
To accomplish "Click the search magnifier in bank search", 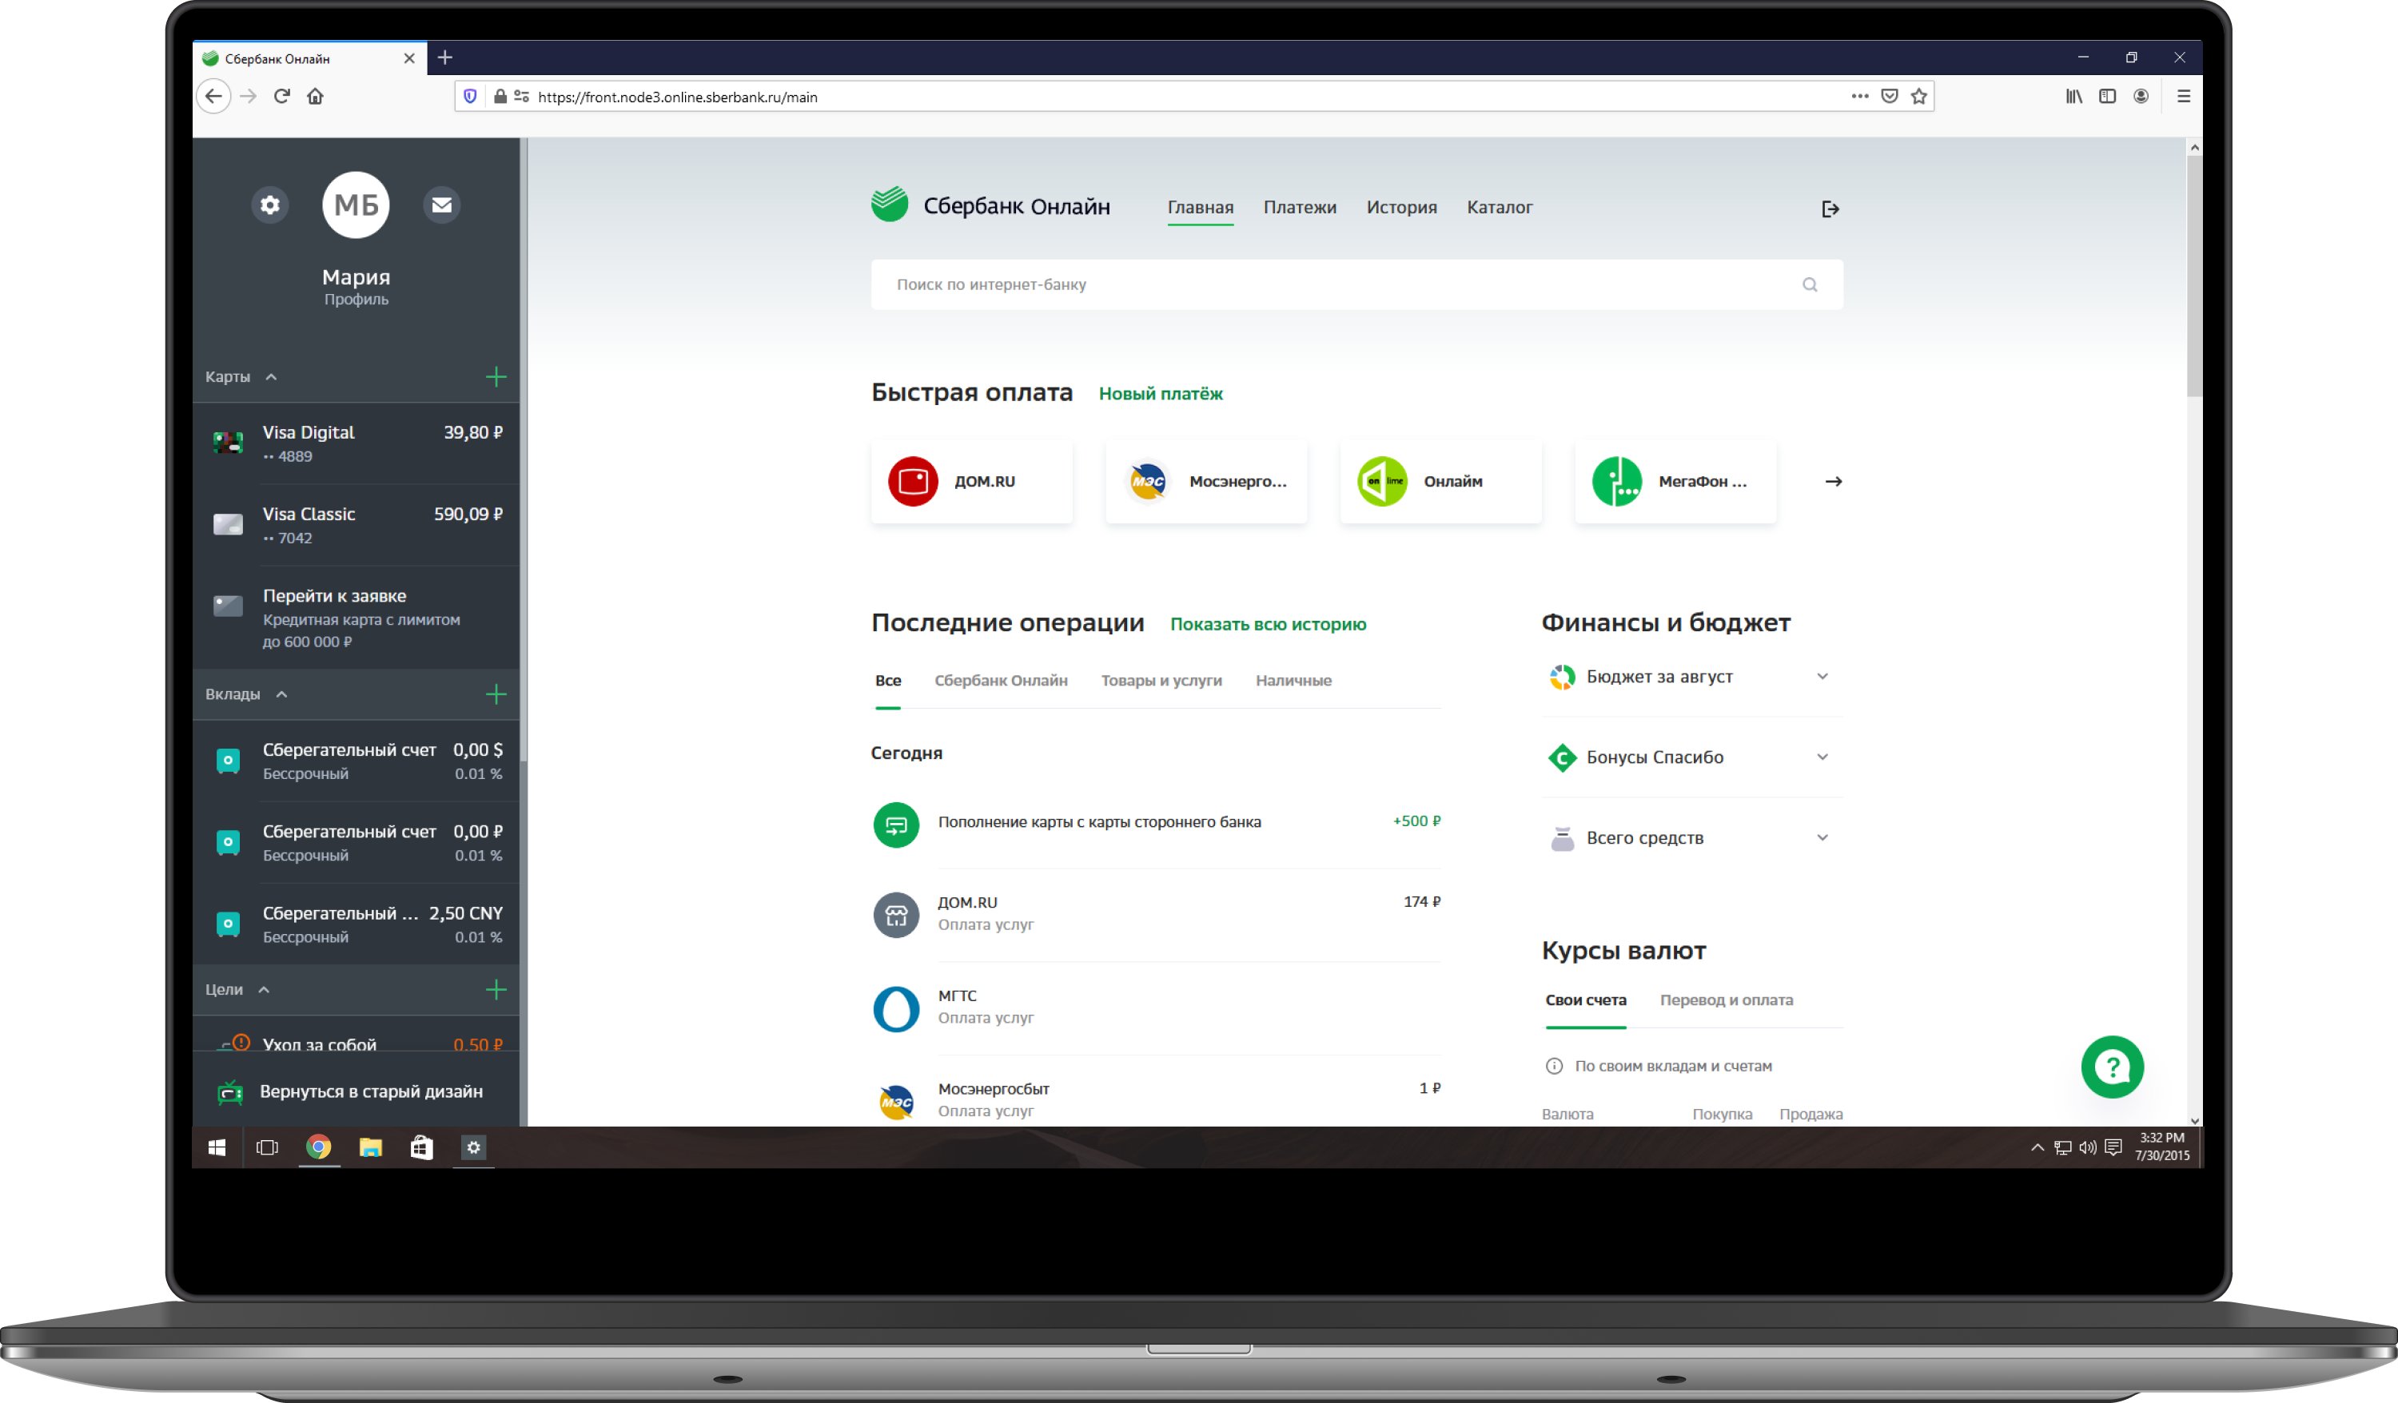I will tap(1809, 284).
